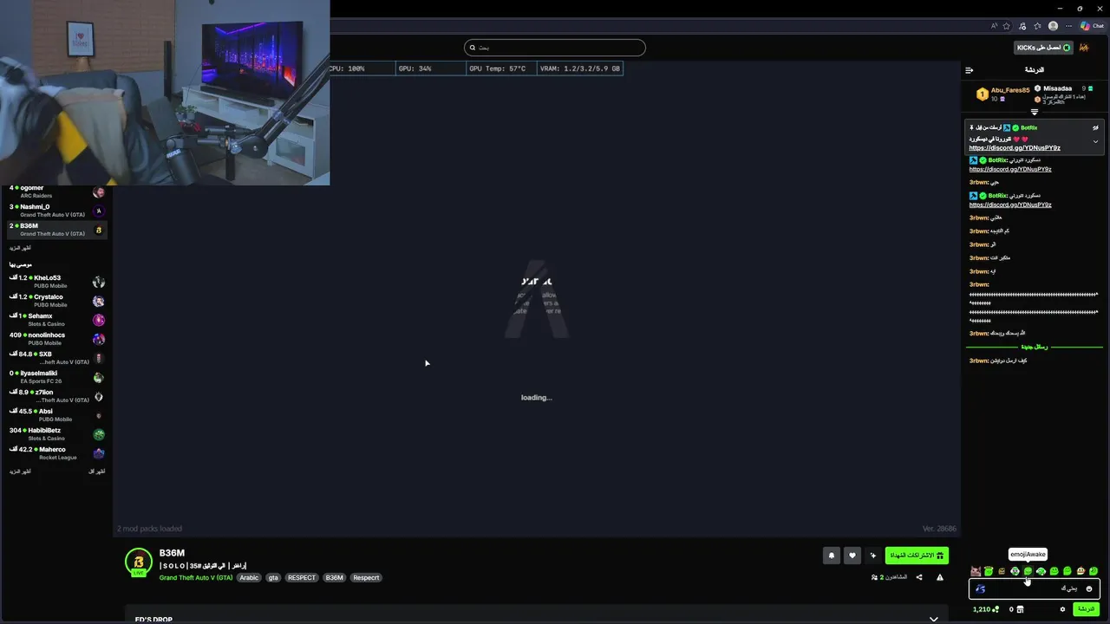The height and width of the screenshot is (624, 1110).
Task: Collapse the chat panel with arrow icon
Action: pyautogui.click(x=970, y=70)
